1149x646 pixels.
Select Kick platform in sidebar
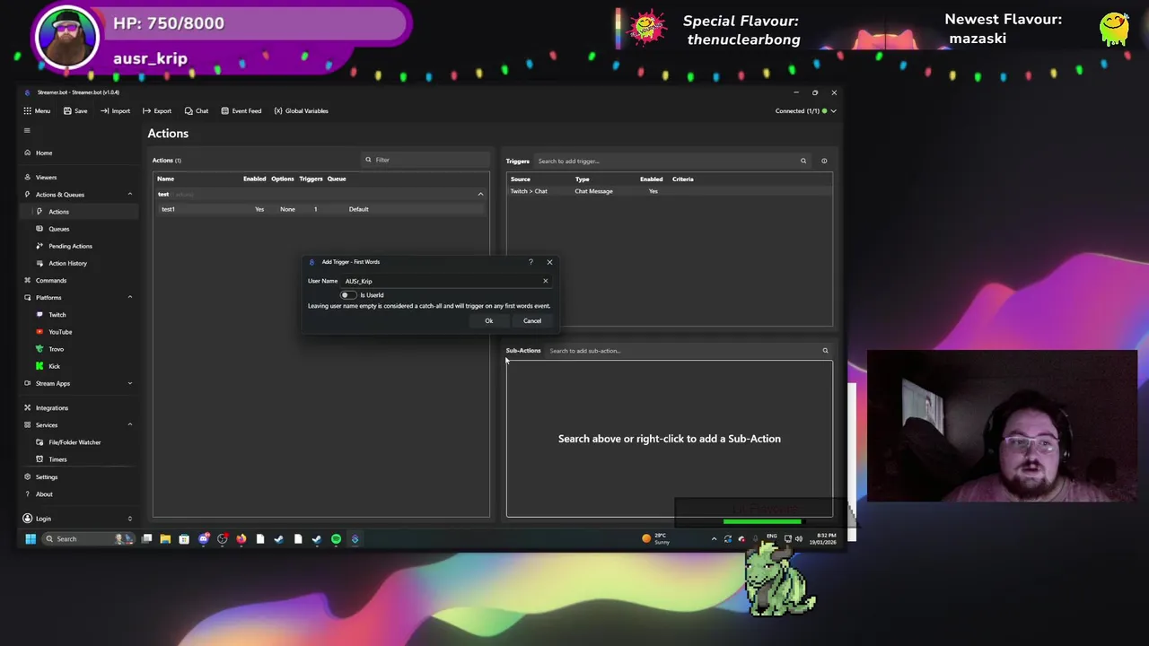tap(54, 366)
